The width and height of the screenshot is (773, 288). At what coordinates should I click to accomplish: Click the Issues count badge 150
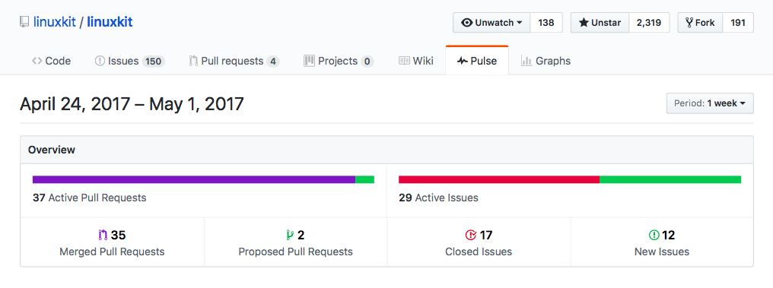pos(154,62)
